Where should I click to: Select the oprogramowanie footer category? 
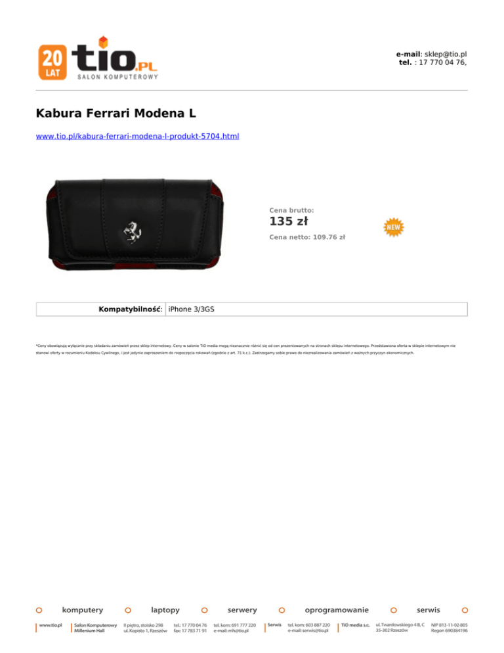pos(337,610)
